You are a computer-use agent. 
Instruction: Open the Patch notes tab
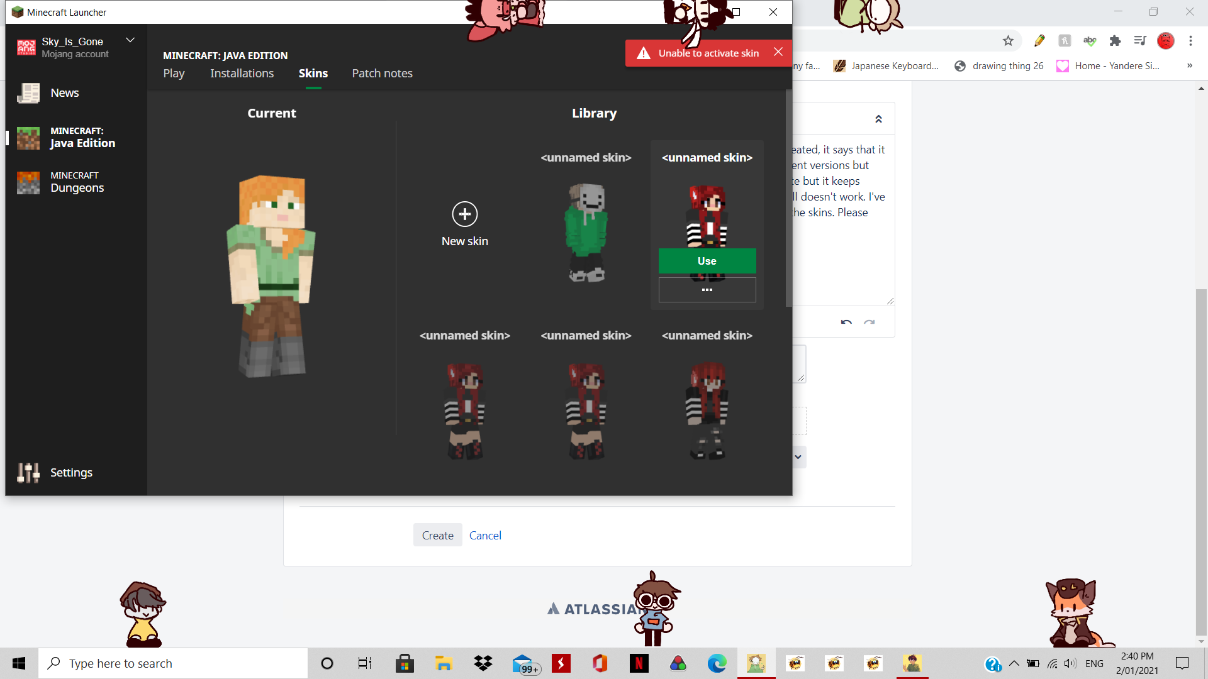point(382,74)
